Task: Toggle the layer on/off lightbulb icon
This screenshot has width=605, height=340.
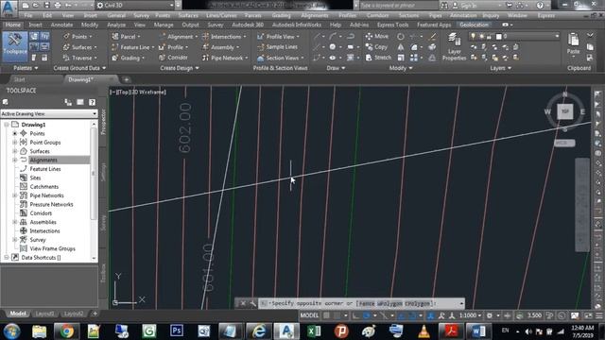Action: (473, 36)
